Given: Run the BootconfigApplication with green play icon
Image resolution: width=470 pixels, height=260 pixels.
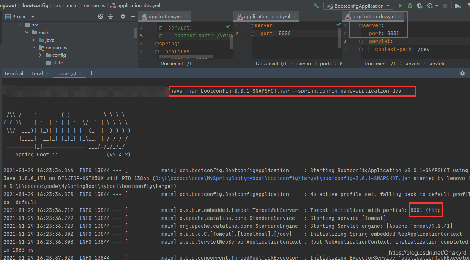Looking at the screenshot, I should (x=400, y=6).
